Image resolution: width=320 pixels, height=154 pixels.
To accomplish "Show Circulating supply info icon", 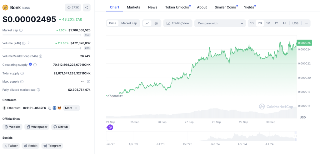I will 35,65.
